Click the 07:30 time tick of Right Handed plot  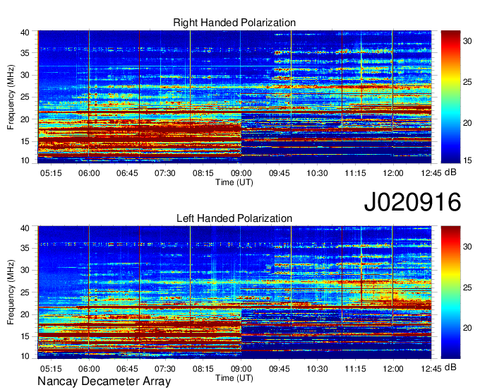[x=165, y=173]
